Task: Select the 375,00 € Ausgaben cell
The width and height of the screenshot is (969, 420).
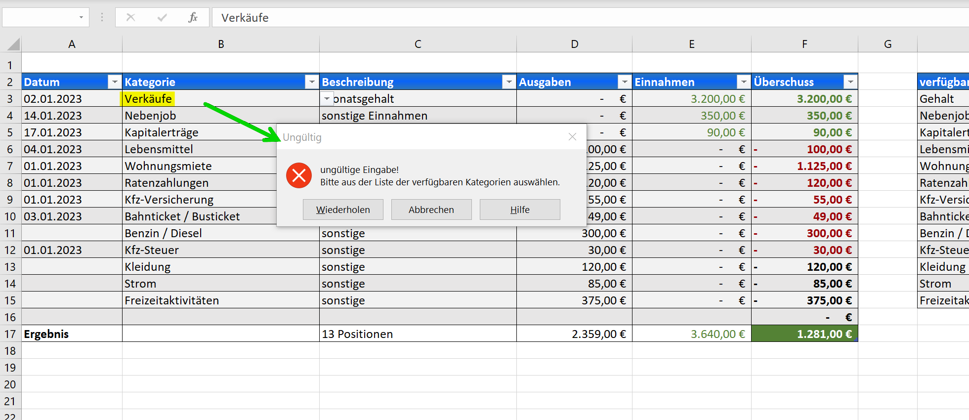Action: click(575, 300)
